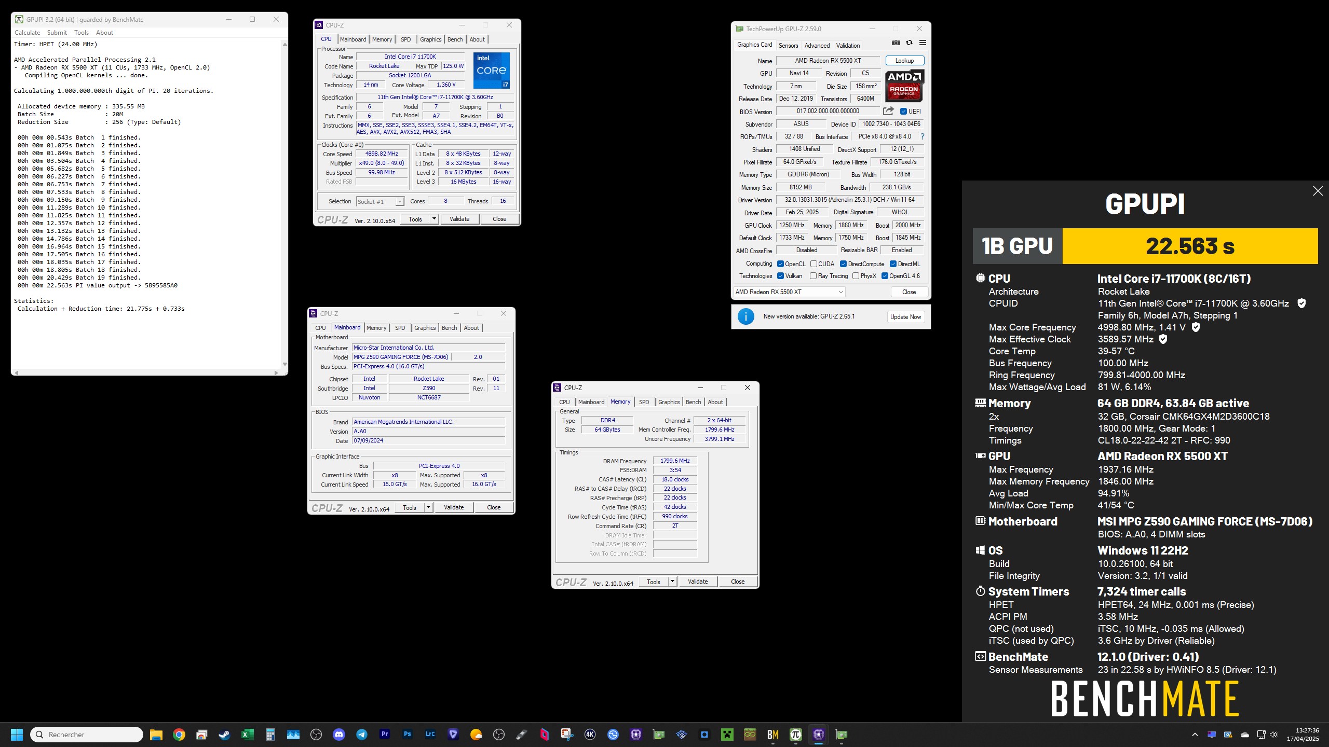Click GPU-Z refresh icon

tap(909, 43)
